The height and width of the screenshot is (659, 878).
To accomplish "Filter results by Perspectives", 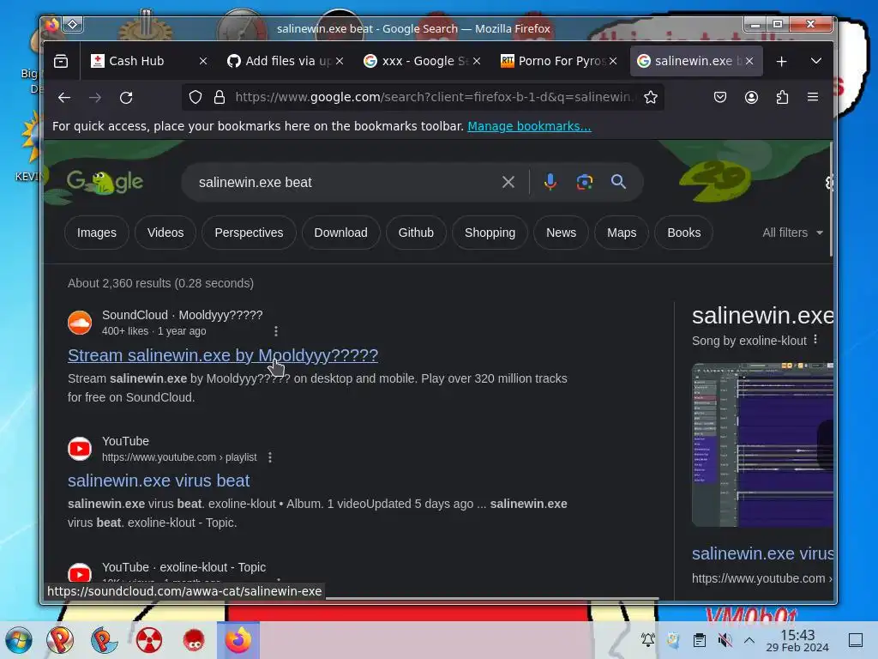I will pyautogui.click(x=249, y=233).
